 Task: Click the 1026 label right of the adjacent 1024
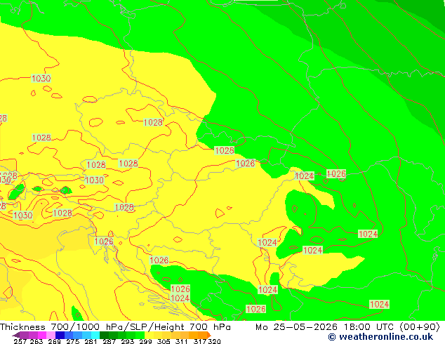[x=336, y=173]
